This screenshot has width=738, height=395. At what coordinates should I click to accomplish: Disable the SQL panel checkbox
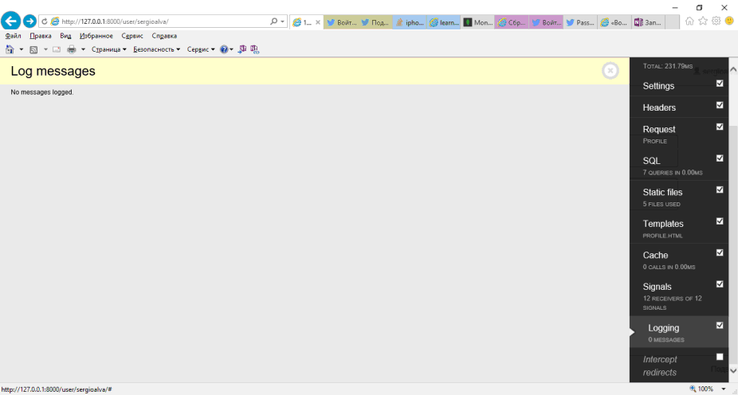(720, 158)
